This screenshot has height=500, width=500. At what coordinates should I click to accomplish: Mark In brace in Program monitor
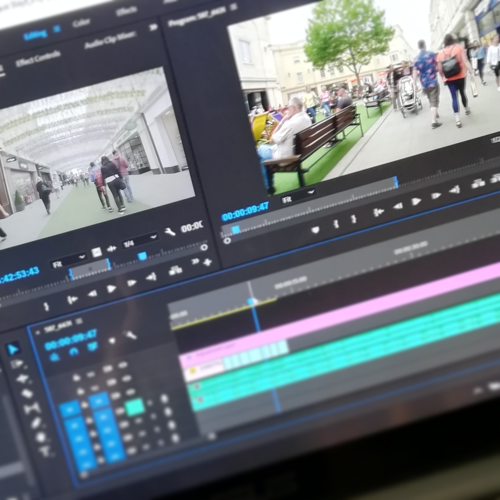(336, 224)
